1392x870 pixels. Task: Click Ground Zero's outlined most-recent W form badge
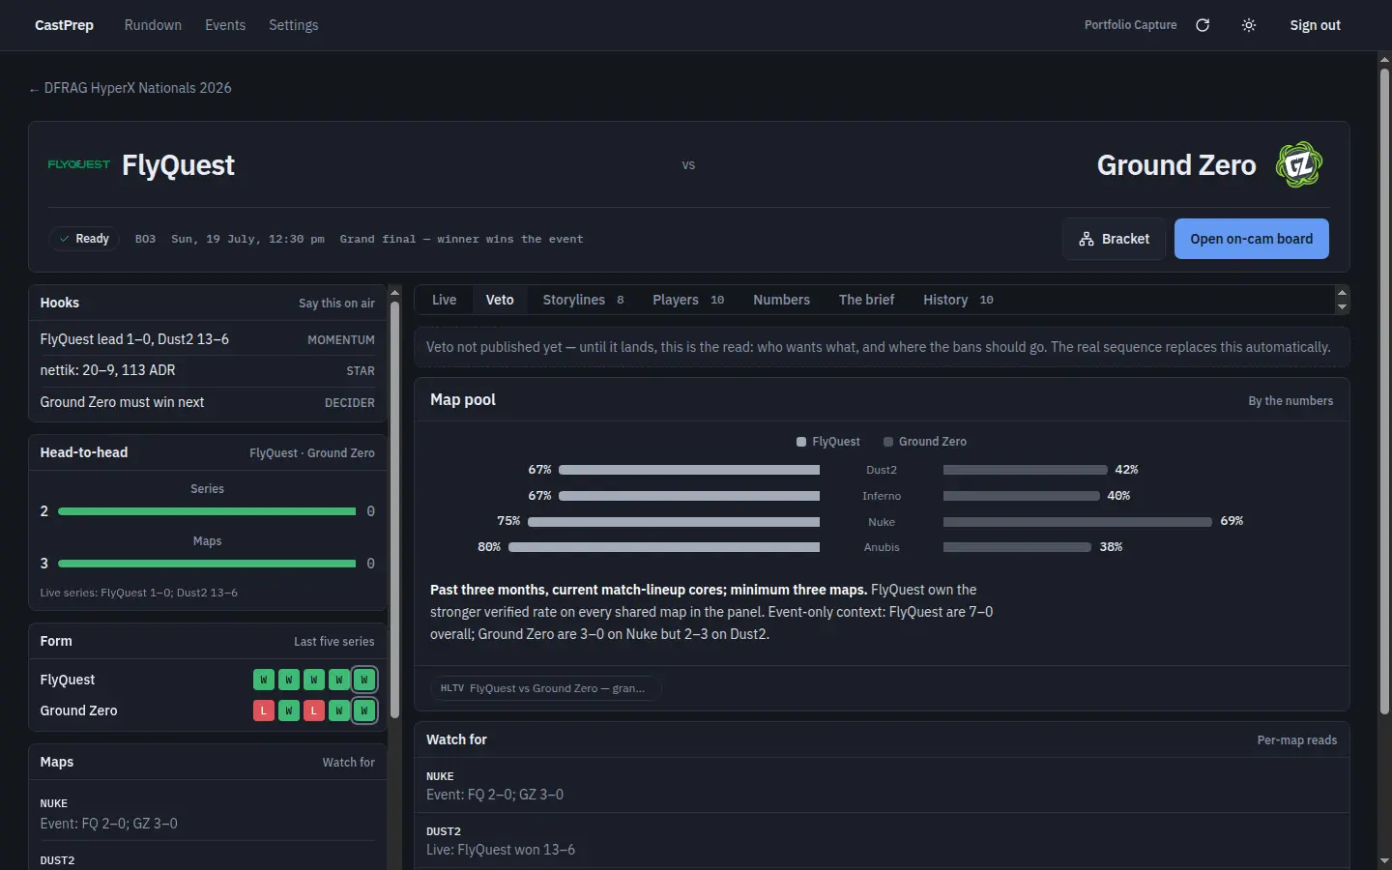click(364, 710)
